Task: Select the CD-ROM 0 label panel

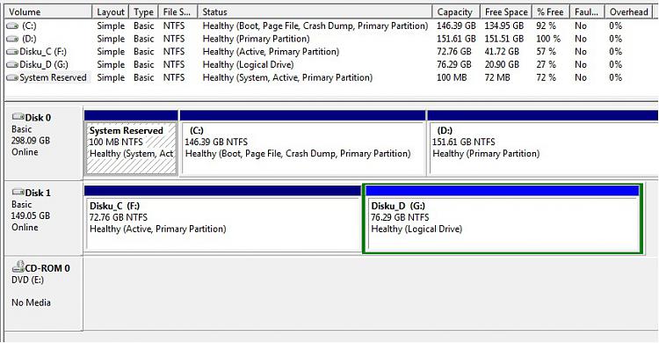Action: 44,294
